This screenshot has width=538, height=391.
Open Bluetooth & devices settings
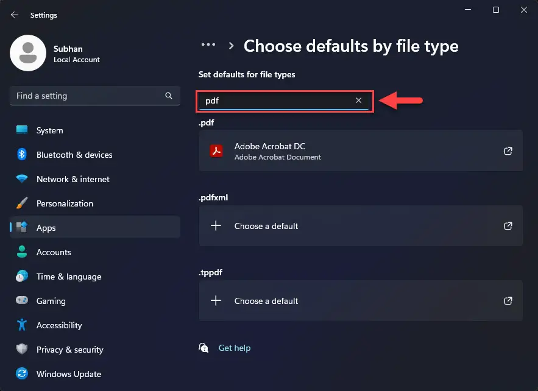(74, 155)
